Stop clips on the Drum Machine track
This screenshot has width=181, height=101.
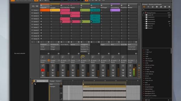pyautogui.click(x=61, y=42)
